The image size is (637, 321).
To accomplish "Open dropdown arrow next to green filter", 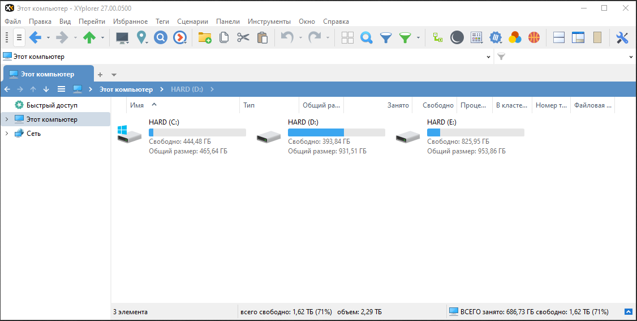I will 418,38.
